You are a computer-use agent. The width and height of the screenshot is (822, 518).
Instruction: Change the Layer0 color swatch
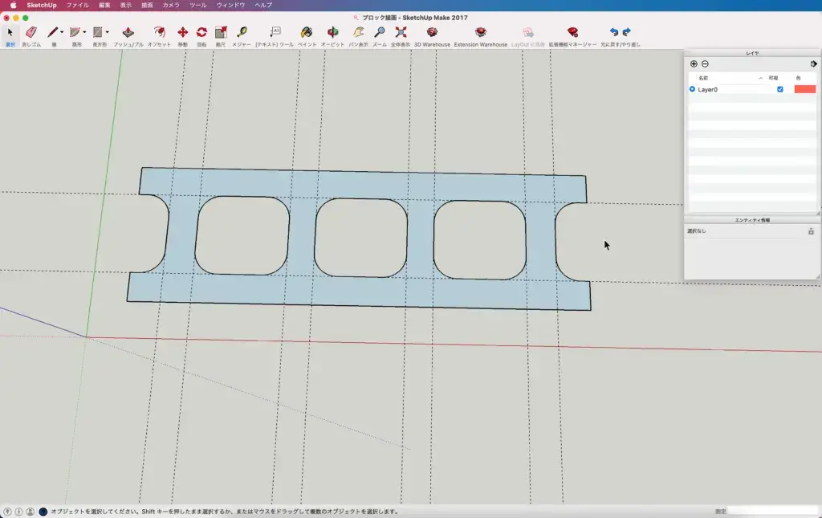804,90
